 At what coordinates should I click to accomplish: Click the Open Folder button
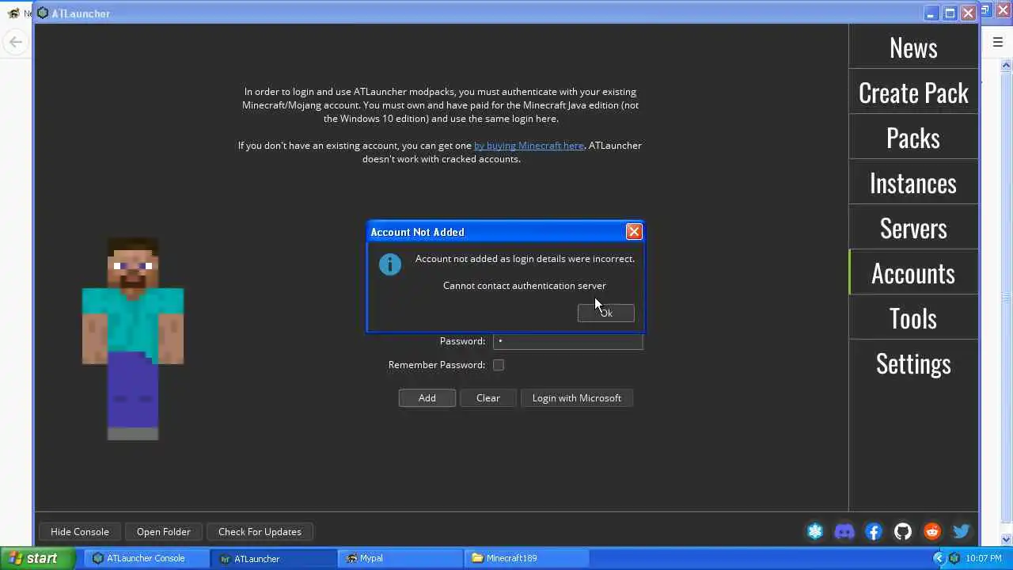pos(164,532)
